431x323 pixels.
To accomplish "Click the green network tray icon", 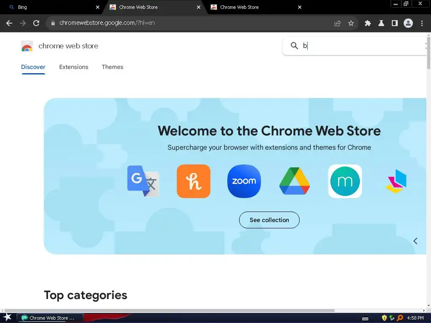I will tap(392, 318).
